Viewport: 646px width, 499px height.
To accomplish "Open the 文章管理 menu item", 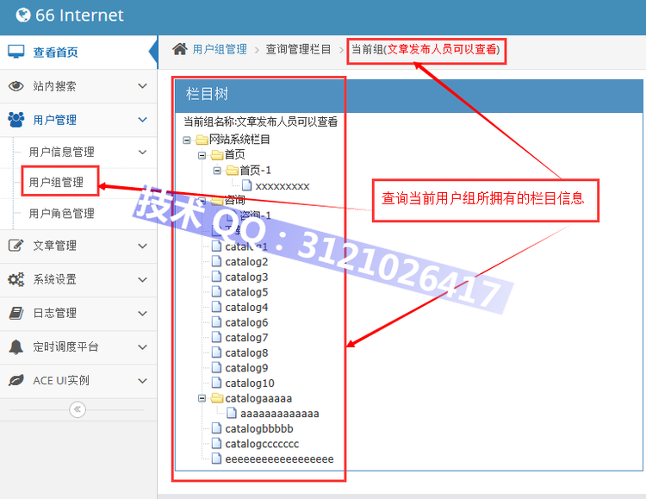I will (78, 246).
